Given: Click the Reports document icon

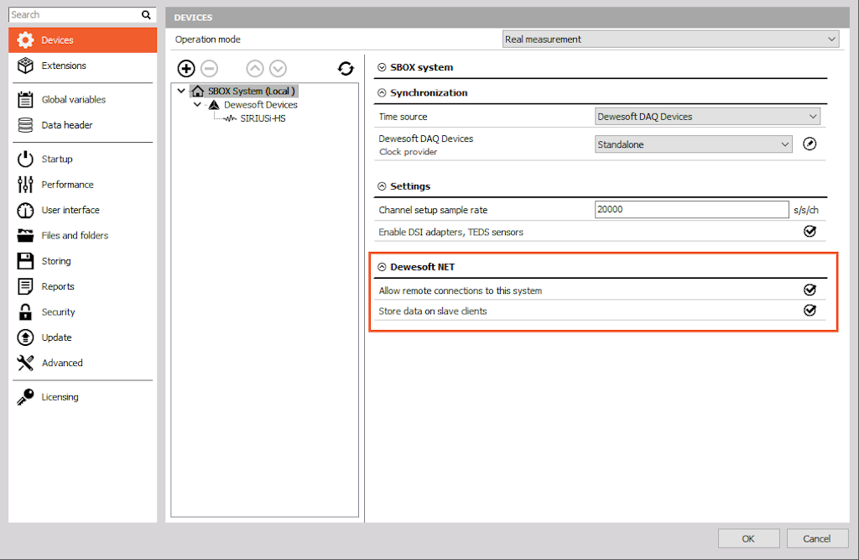Looking at the screenshot, I should pos(25,286).
